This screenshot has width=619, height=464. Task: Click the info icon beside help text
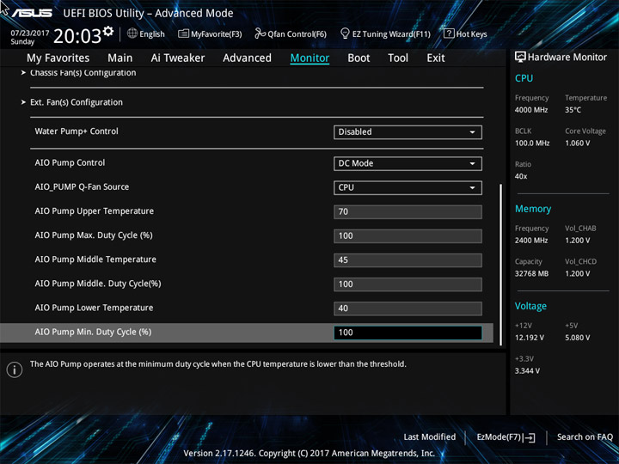[x=15, y=369]
